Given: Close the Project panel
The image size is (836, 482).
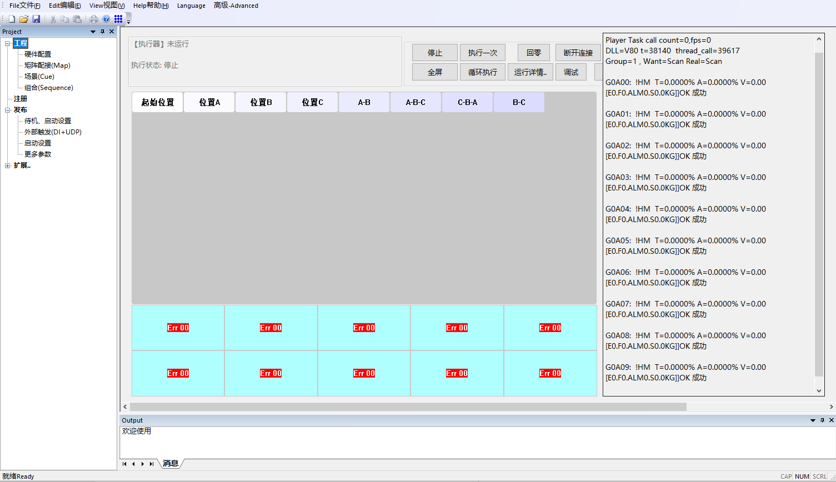Looking at the screenshot, I should click(x=112, y=32).
